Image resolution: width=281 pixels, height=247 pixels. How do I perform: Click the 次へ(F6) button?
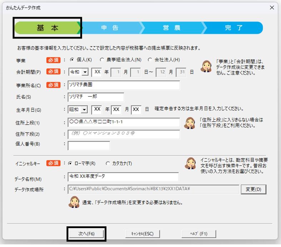click(86, 234)
